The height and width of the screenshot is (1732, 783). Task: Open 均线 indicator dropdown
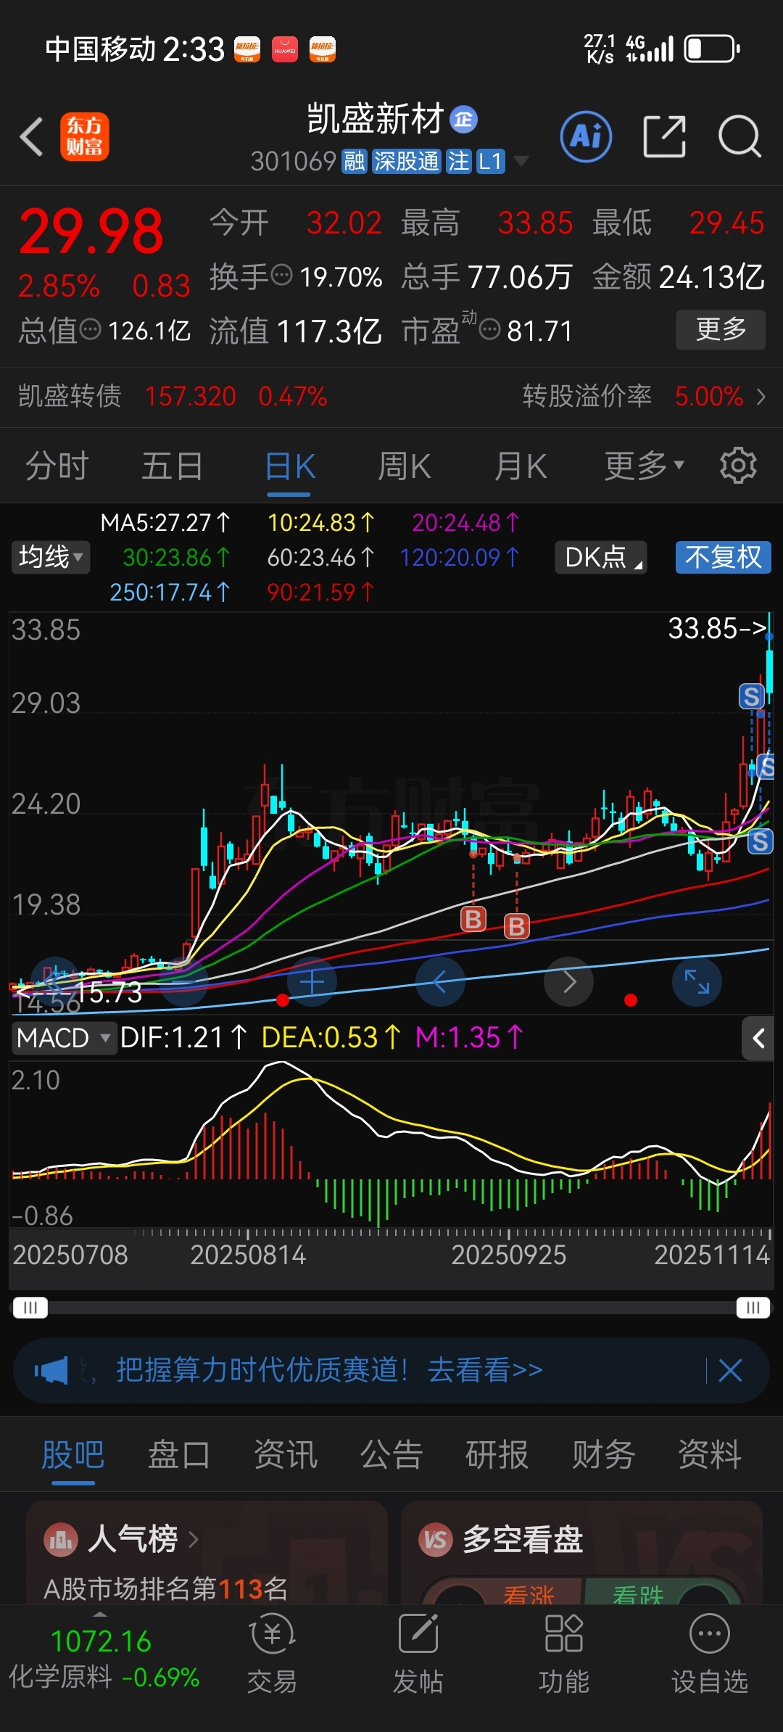(51, 557)
